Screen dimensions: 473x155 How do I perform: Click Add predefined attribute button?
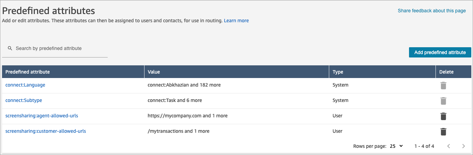pos(440,52)
